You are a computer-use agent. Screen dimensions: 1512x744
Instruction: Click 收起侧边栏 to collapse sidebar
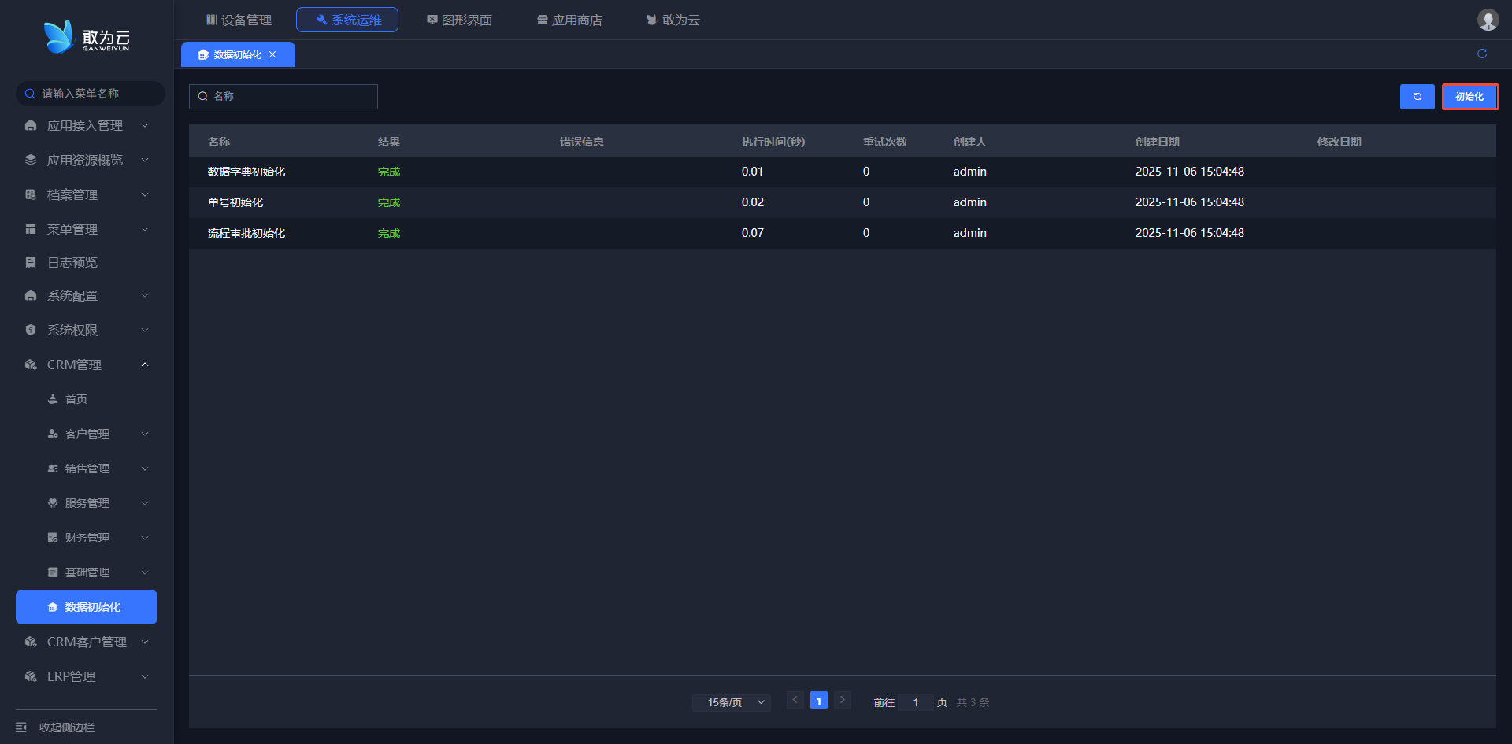click(67, 727)
